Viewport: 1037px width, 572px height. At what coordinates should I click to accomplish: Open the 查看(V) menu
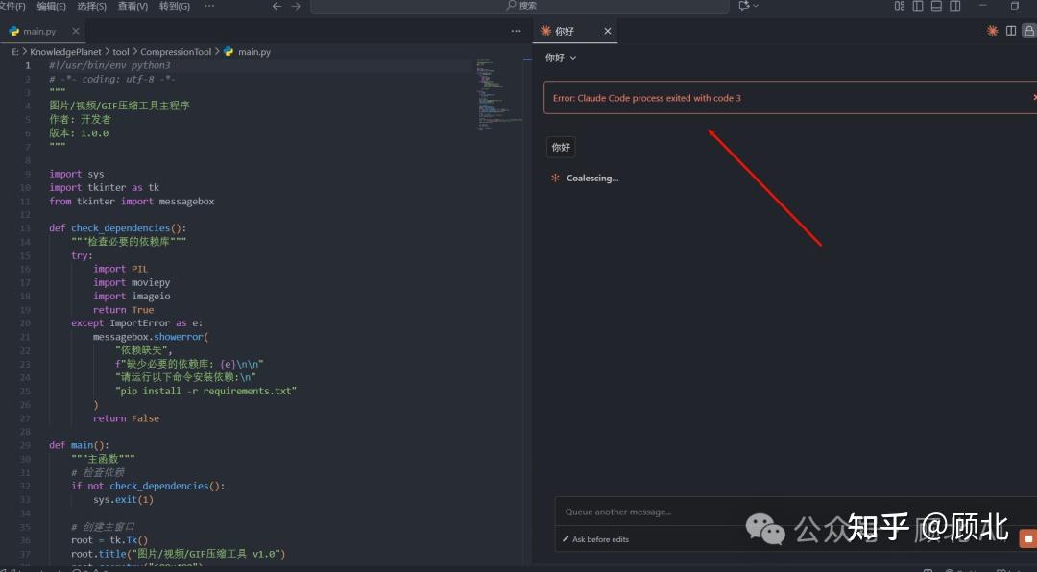tap(133, 6)
